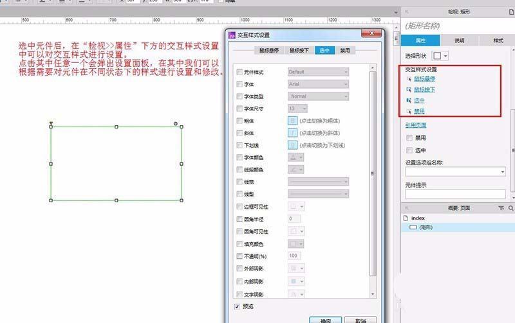Open 属性 tab in inspector

pos(420,40)
